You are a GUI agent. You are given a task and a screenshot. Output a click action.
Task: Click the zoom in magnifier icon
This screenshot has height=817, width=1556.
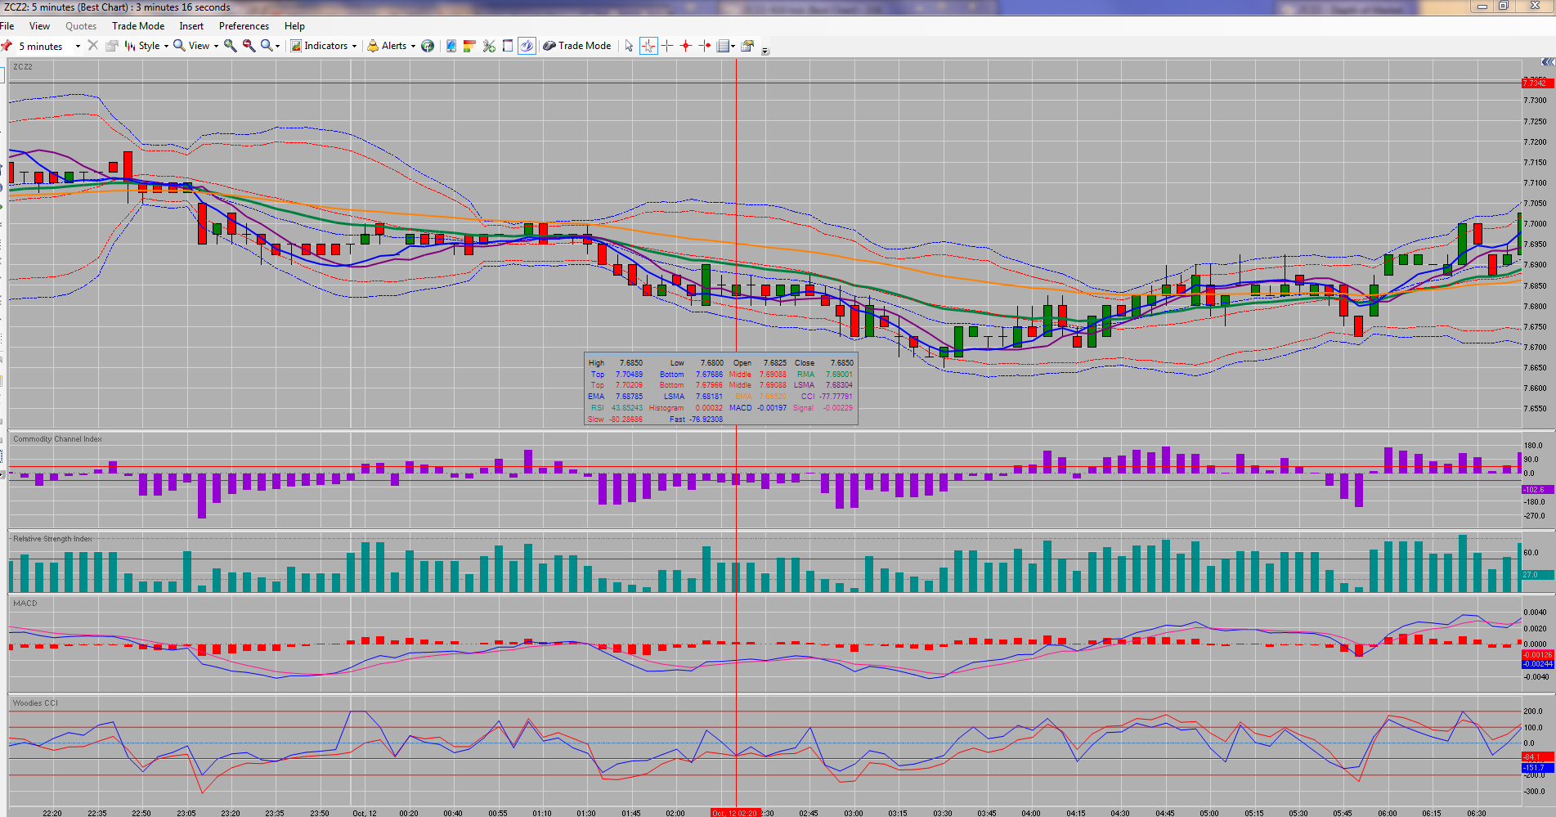coord(231,46)
